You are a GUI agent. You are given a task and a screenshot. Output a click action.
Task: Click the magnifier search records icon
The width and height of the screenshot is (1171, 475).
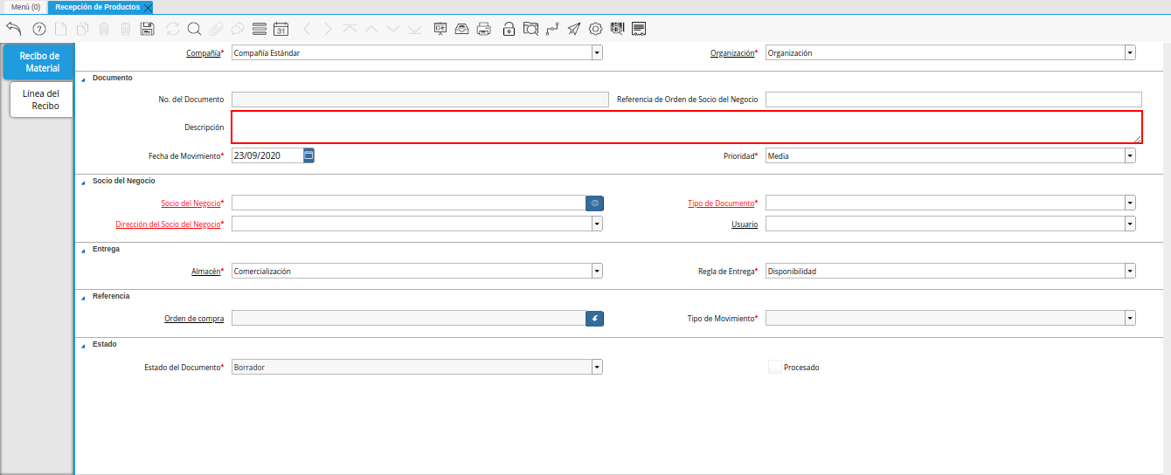[194, 29]
